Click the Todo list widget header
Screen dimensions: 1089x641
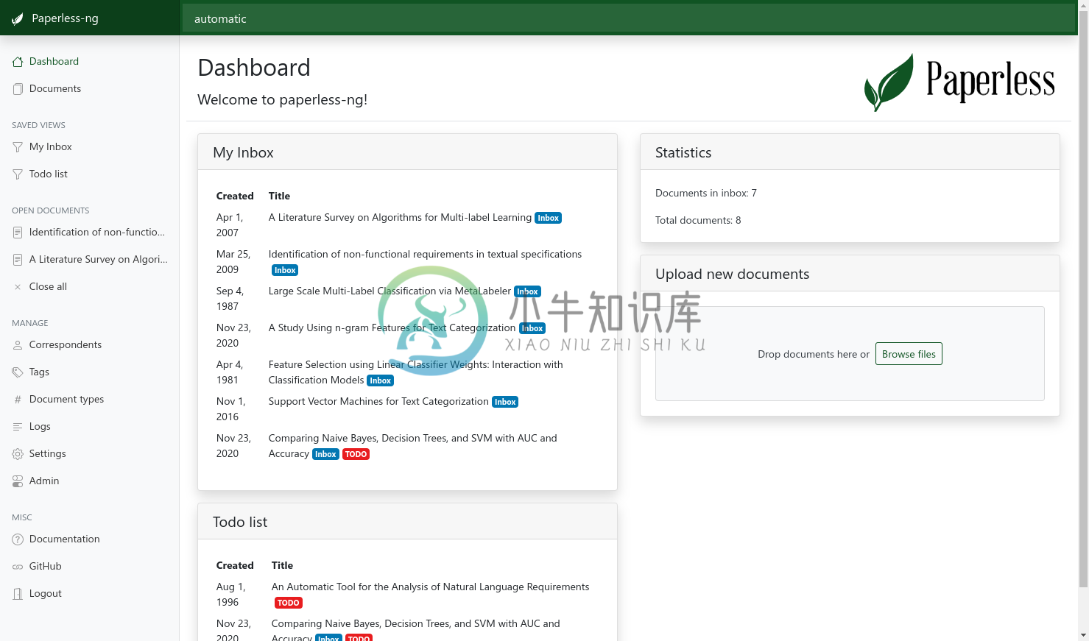pos(407,522)
